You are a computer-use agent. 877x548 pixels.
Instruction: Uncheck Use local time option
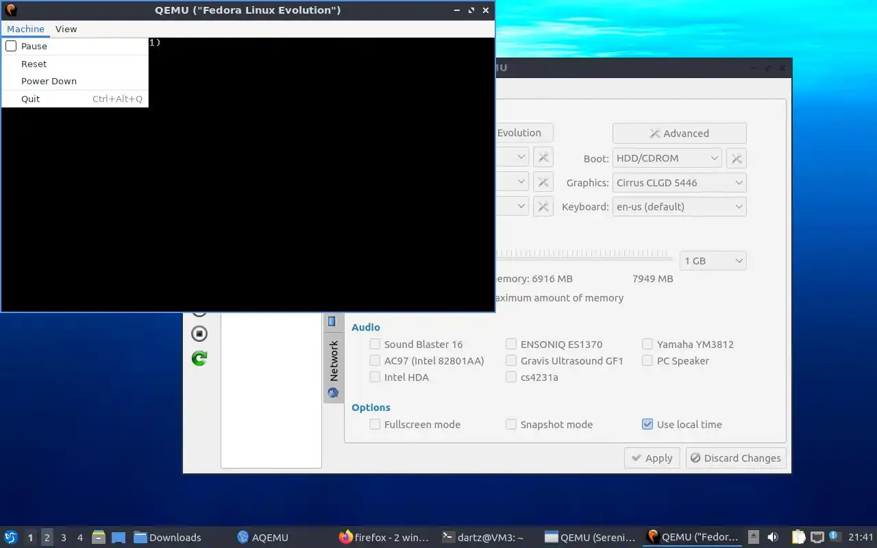[x=647, y=425]
